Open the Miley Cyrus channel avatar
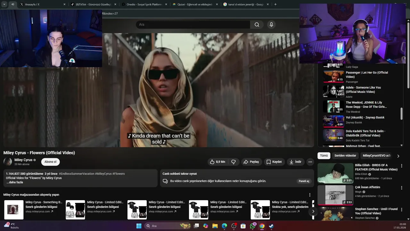The image size is (410, 231). [8, 162]
